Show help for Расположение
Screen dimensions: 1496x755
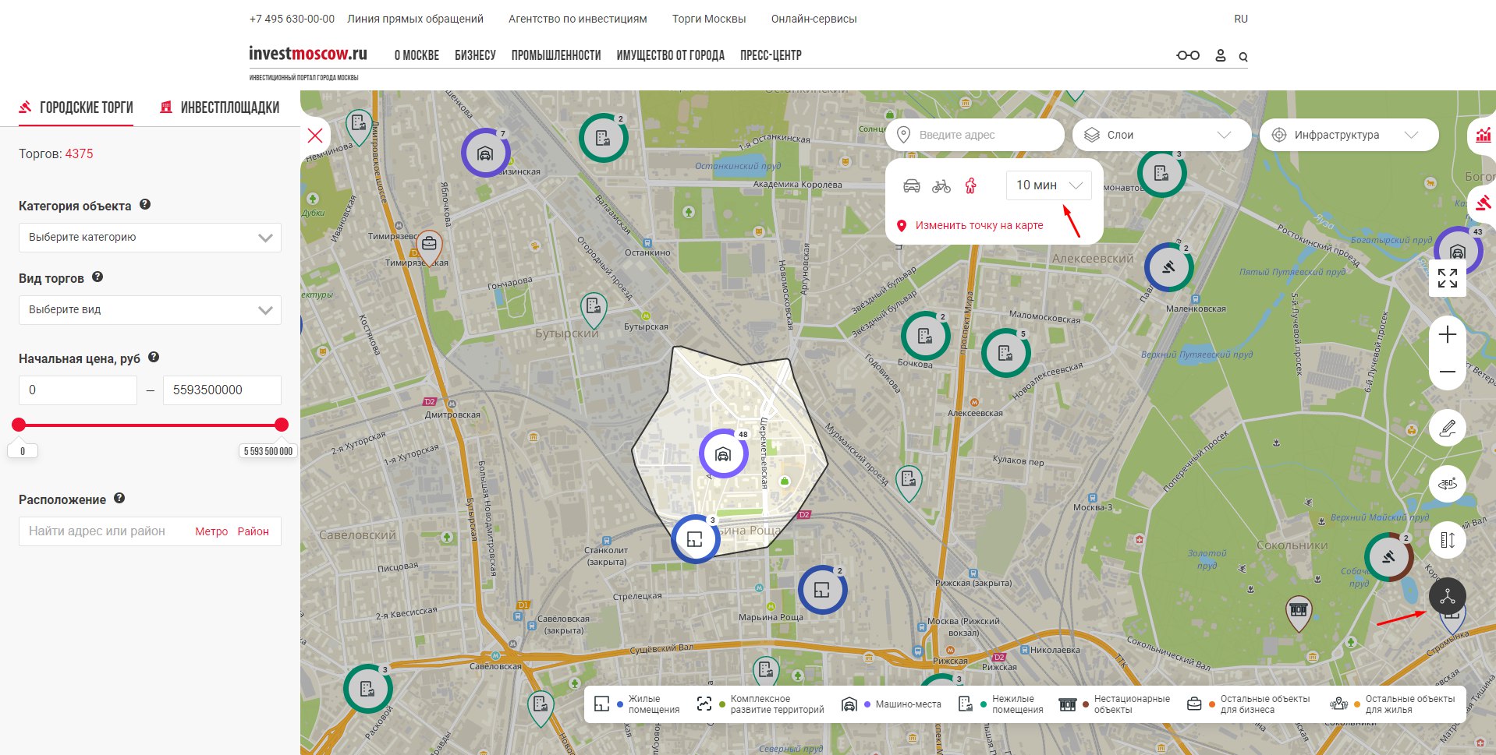pyautogui.click(x=119, y=498)
